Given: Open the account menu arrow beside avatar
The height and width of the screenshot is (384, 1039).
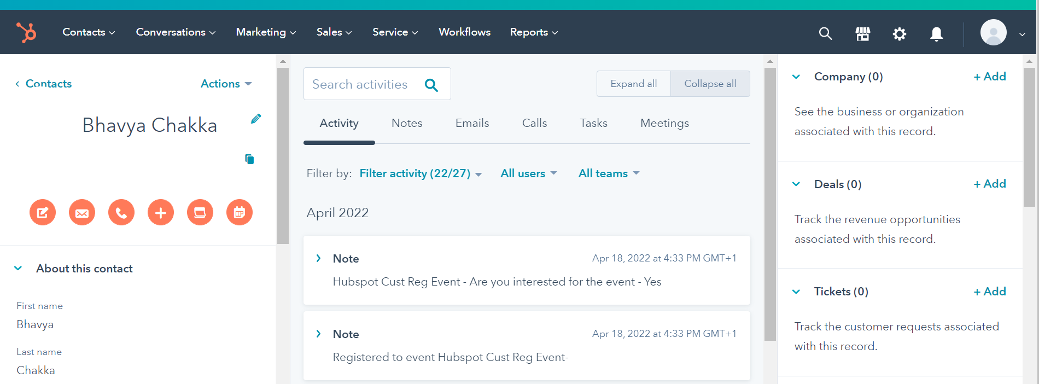Looking at the screenshot, I should tap(1022, 34).
